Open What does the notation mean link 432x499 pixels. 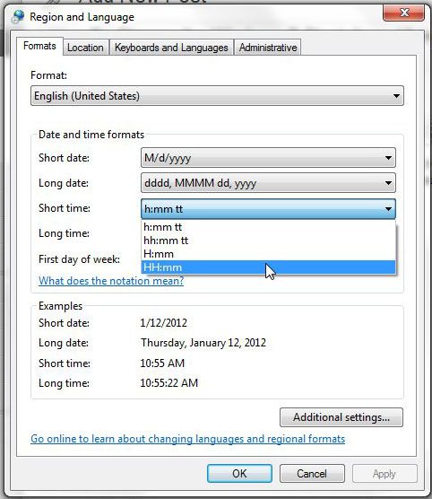click(x=111, y=281)
